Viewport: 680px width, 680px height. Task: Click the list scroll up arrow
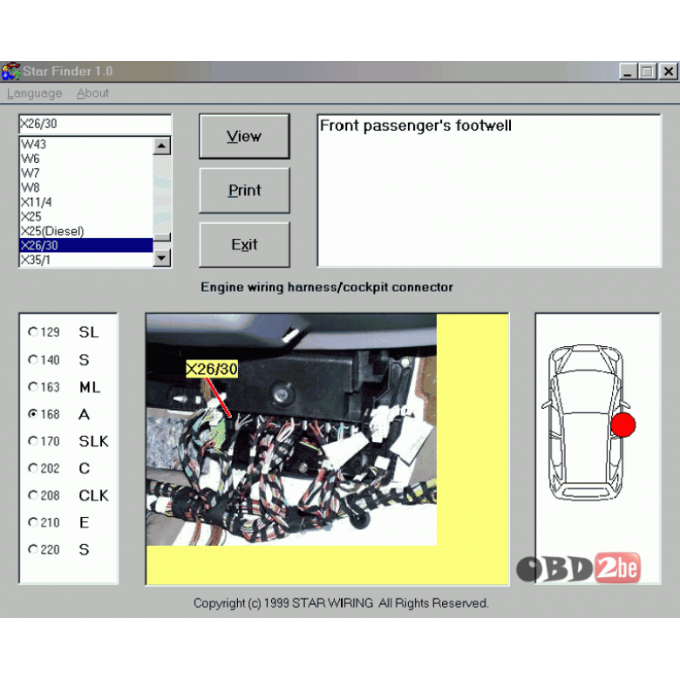[162, 146]
